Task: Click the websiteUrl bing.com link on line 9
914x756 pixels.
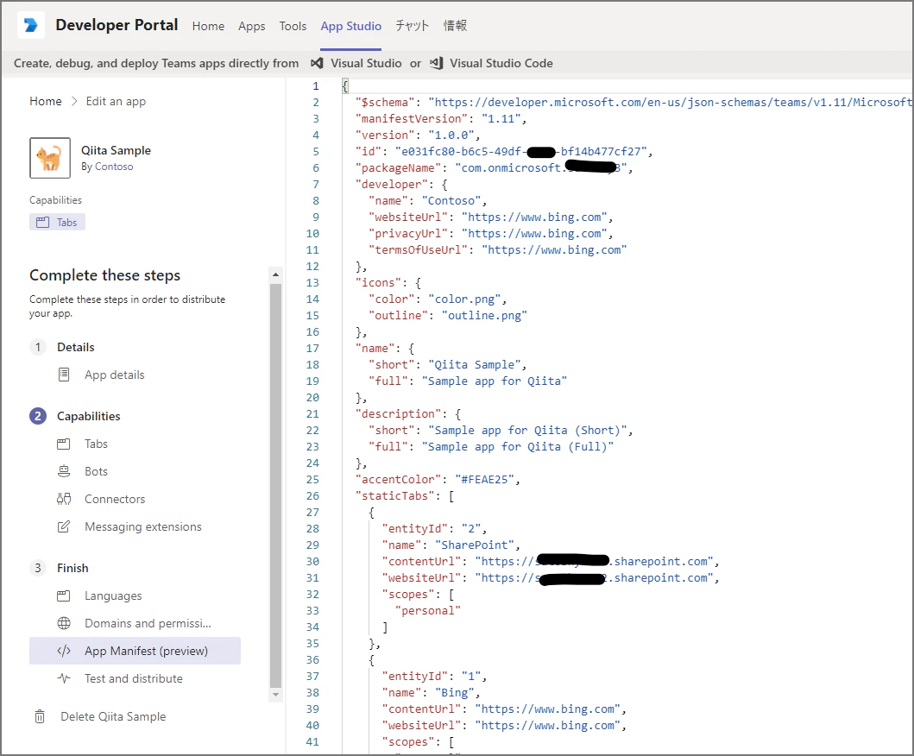Action: click(534, 217)
